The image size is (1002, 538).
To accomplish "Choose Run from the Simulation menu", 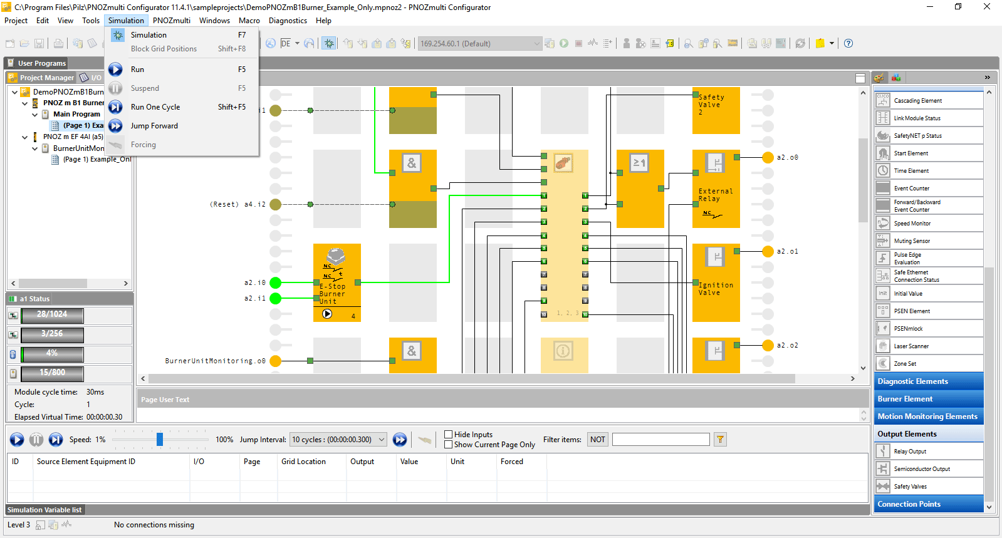I will coord(182,70).
